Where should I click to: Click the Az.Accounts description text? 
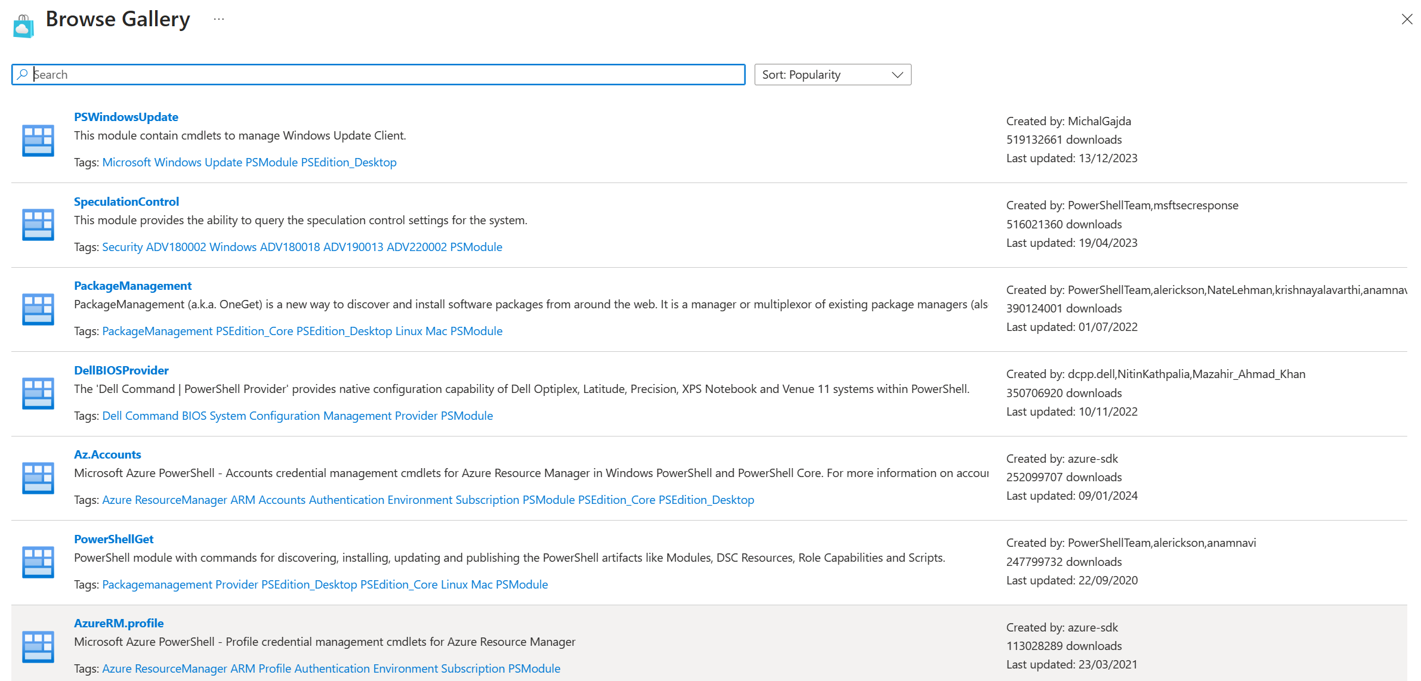coord(531,473)
